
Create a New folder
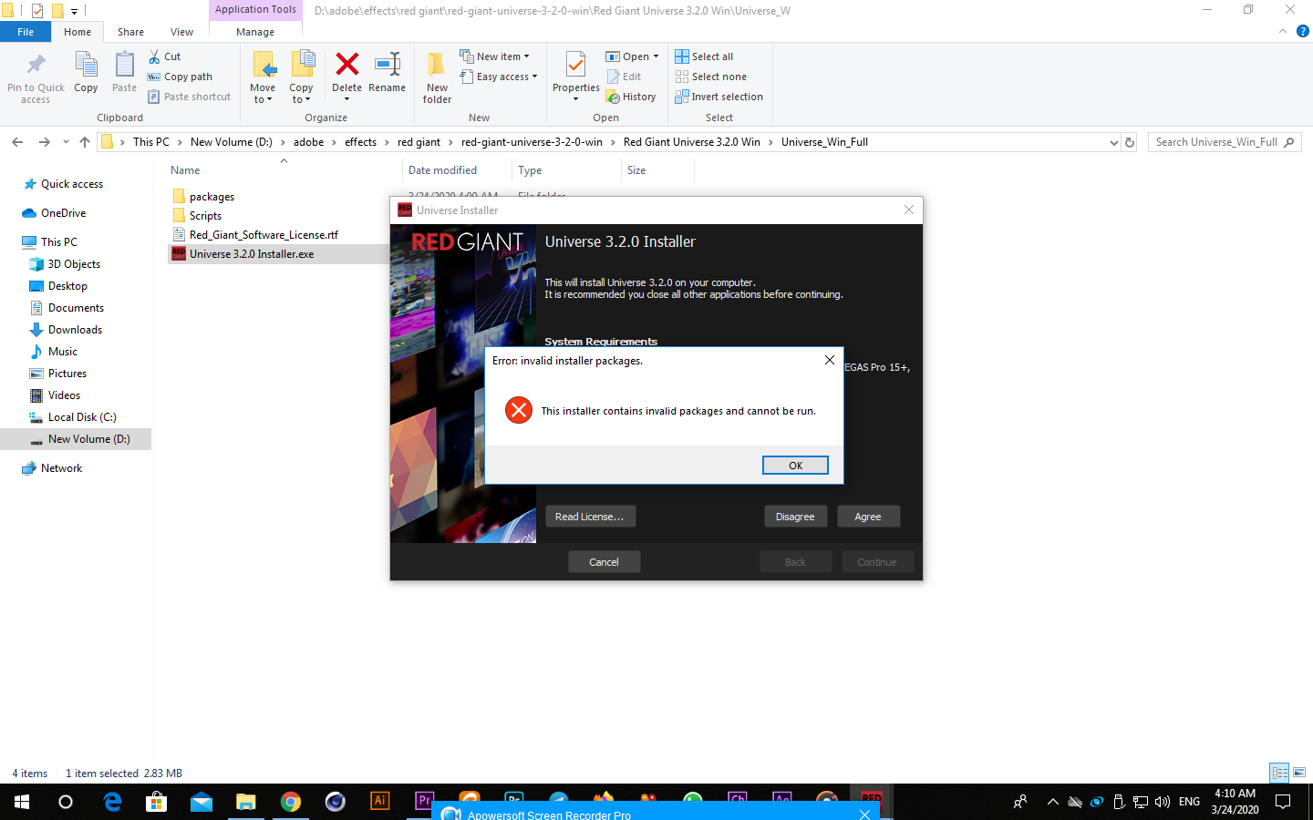(x=437, y=77)
